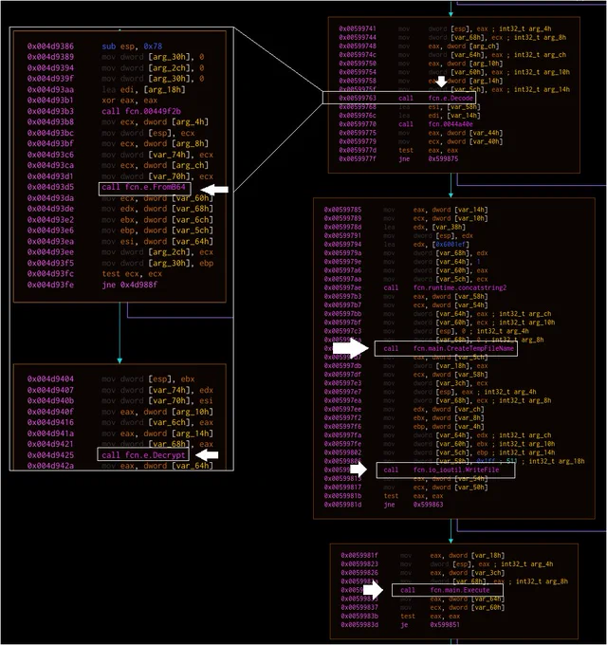The image size is (607, 645).
Task: Follow the call fcn.runtime.concatstring2 function
Action: (x=445, y=287)
